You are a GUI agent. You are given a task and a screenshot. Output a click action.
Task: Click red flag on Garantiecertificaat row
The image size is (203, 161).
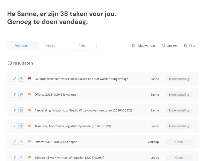(29, 79)
